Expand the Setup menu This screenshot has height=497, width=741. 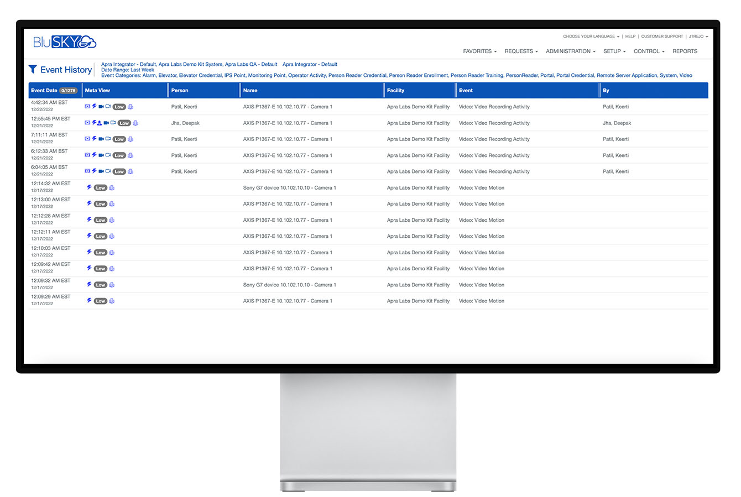pos(614,51)
